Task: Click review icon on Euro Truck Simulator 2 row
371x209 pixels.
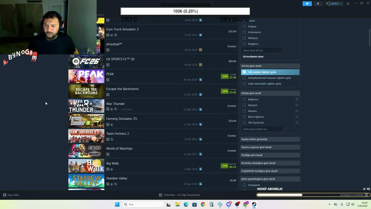Action: tap(201, 35)
